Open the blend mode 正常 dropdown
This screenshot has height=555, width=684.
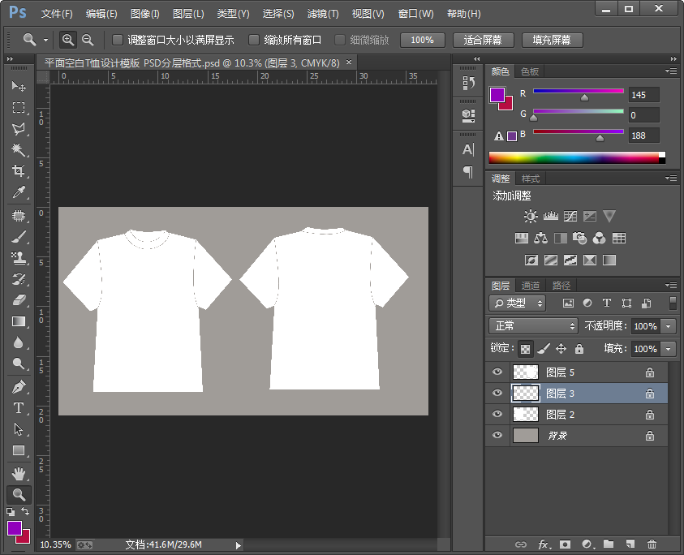(533, 325)
